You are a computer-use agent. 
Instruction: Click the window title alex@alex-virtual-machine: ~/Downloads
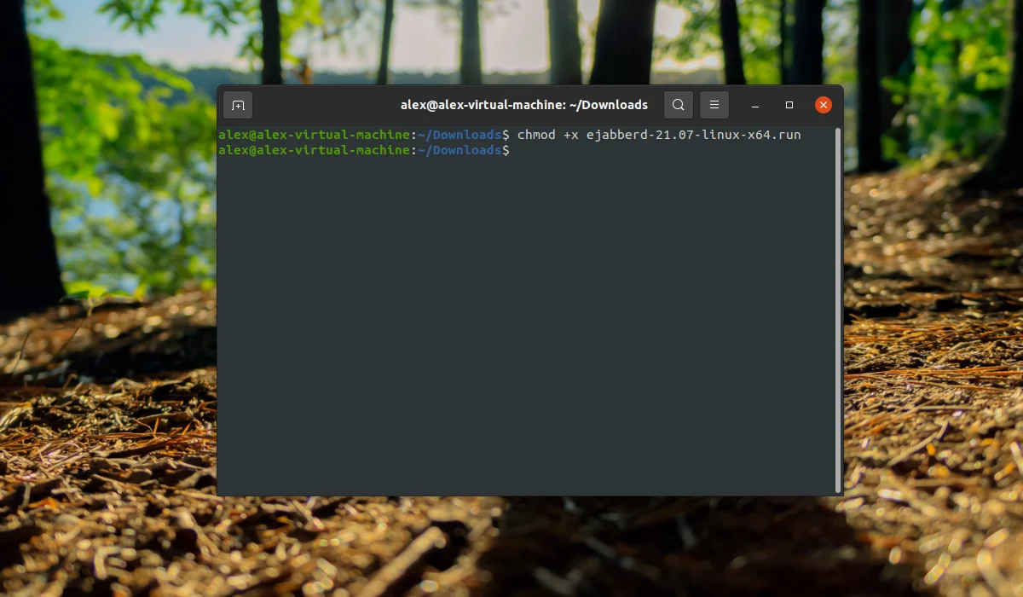click(x=524, y=105)
